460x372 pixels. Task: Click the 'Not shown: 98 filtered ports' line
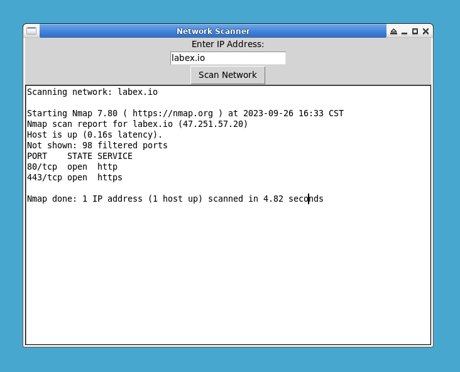click(x=97, y=146)
